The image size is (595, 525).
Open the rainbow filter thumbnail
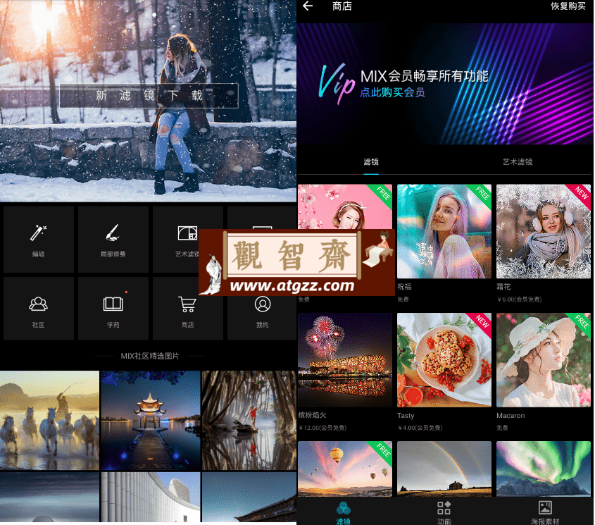pyautogui.click(x=444, y=469)
